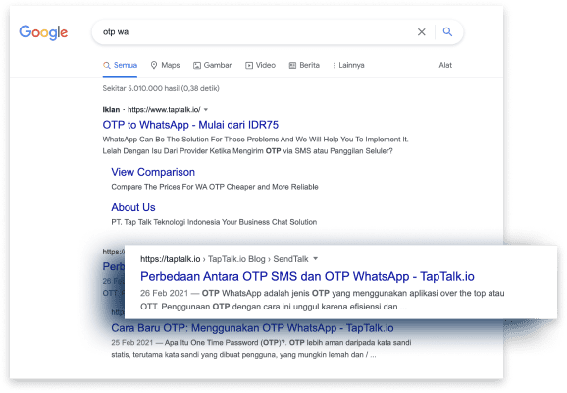Open dropdown arrow after SendTalk breadcrumb
This screenshot has height=393, width=567.
[x=315, y=259]
